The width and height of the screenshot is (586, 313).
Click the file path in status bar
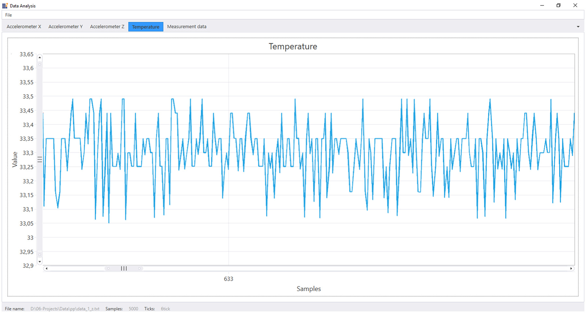[65, 308]
